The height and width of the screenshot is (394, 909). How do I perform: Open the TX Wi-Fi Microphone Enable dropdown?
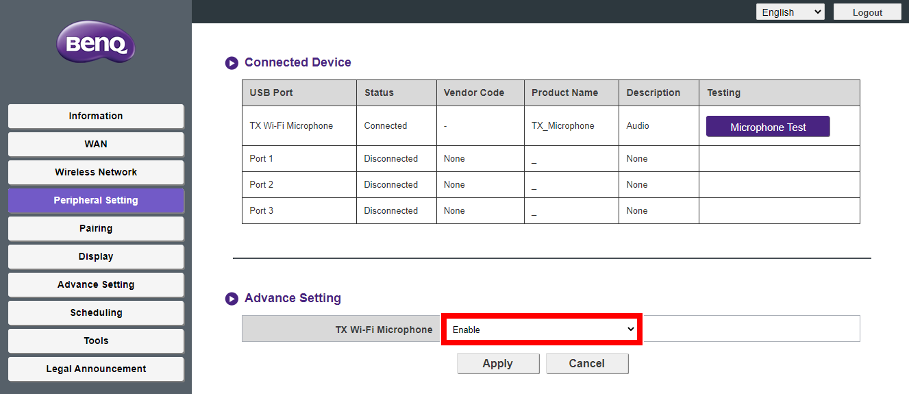543,330
